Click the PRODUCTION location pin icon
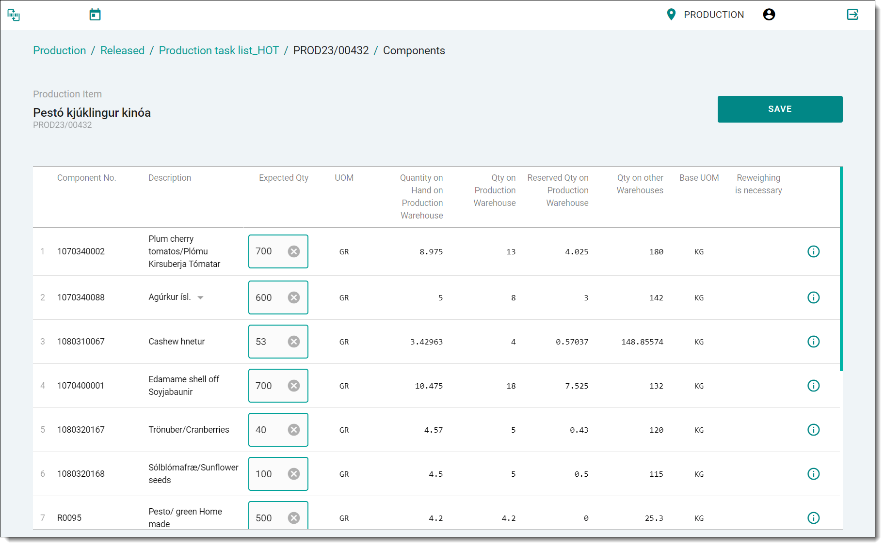Screen dimensions: 885x547 [x=671, y=15]
